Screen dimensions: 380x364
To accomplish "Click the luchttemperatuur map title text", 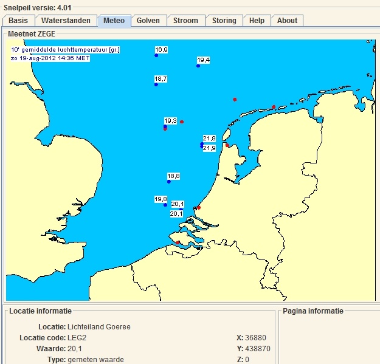I will (64, 49).
